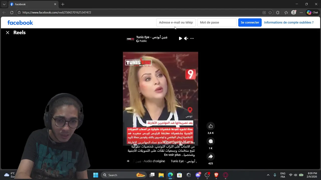Open Brave browser from taskbar
The image size is (321, 180).
pos(216,175)
